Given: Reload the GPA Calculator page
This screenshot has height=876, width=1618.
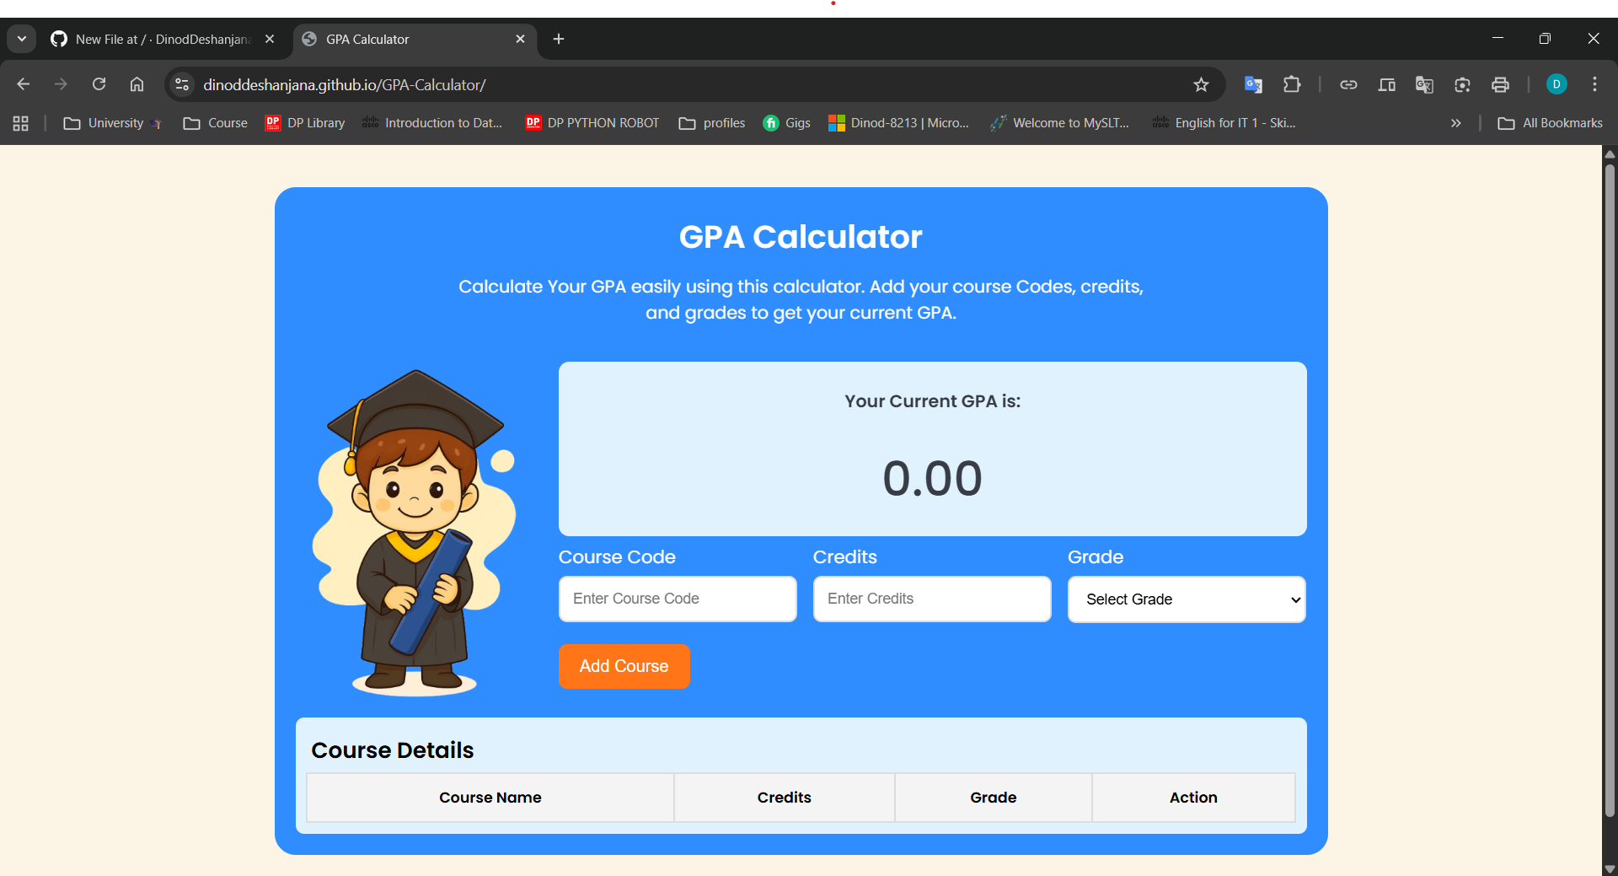Looking at the screenshot, I should [x=99, y=84].
